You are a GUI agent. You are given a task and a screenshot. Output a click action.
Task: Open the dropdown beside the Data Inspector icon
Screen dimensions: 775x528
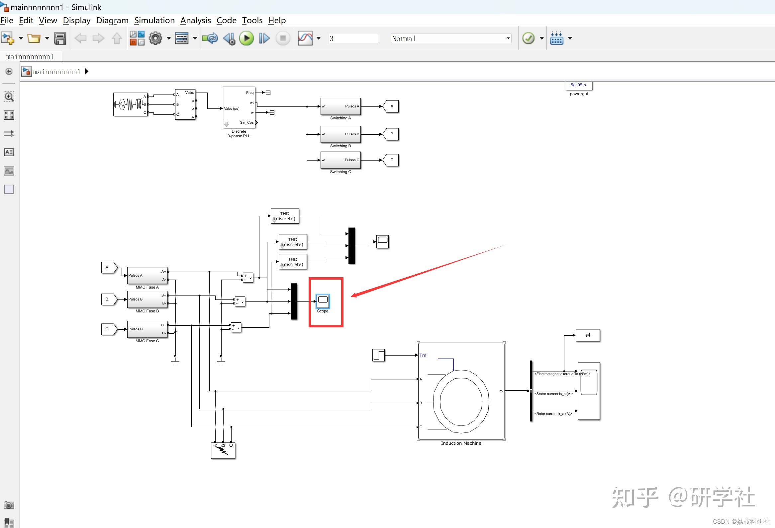(319, 38)
